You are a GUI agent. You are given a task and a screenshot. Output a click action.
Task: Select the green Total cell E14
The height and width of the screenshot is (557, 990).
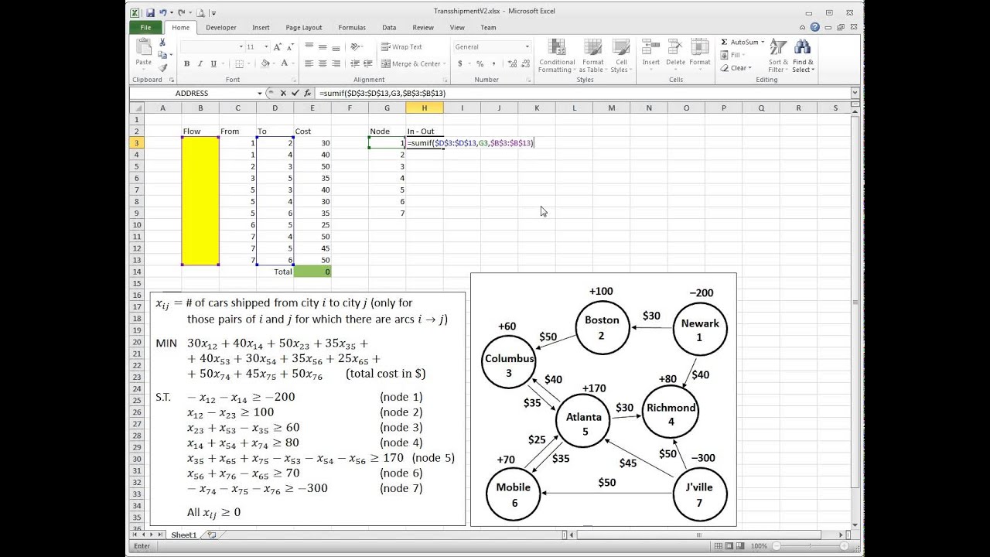[312, 272]
